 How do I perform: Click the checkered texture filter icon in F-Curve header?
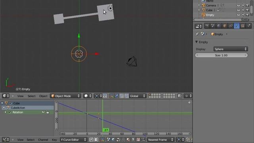[x=138, y=139]
